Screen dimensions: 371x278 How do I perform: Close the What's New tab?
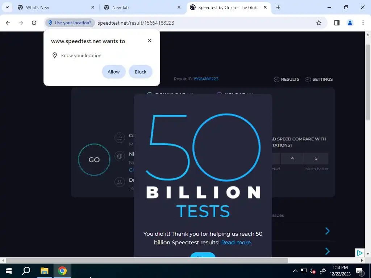click(x=92, y=7)
